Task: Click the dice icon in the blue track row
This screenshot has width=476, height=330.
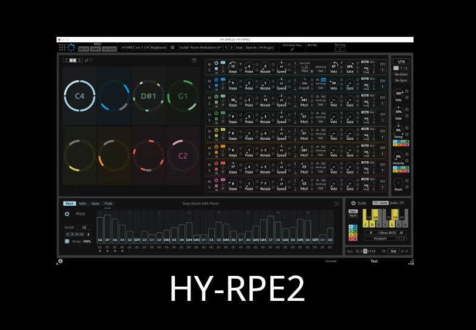Action: 216,85
